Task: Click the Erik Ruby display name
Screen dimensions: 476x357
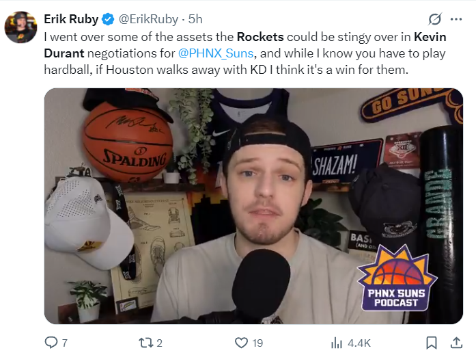Action: click(x=71, y=19)
